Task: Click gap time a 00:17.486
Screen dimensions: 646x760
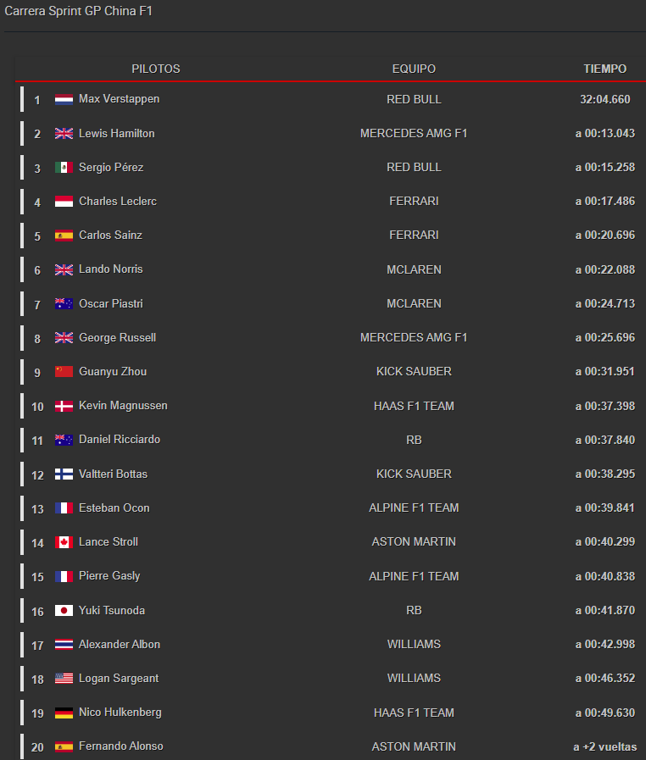Action: tap(605, 201)
